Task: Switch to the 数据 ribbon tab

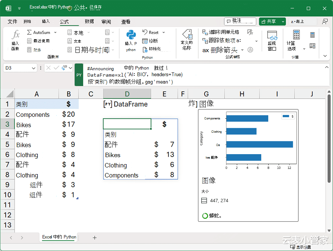Action: (89, 22)
